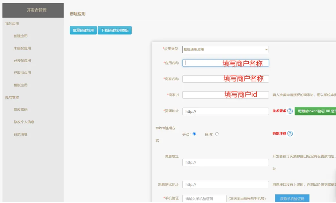Open 资质信息 from the sidebar
The image size is (336, 203).
pos(20,134)
